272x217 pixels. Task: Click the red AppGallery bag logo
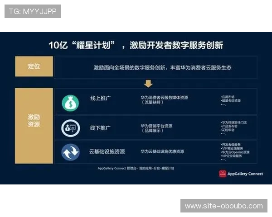point(223,174)
